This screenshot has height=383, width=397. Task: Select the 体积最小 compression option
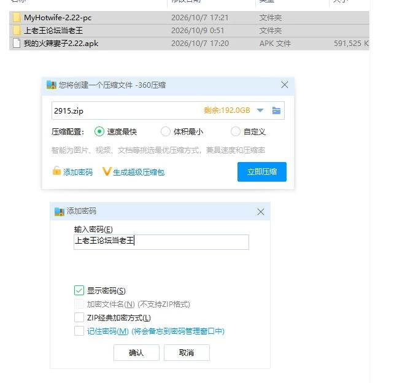tap(166, 131)
